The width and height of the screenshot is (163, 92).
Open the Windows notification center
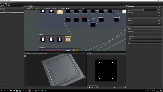161,91
